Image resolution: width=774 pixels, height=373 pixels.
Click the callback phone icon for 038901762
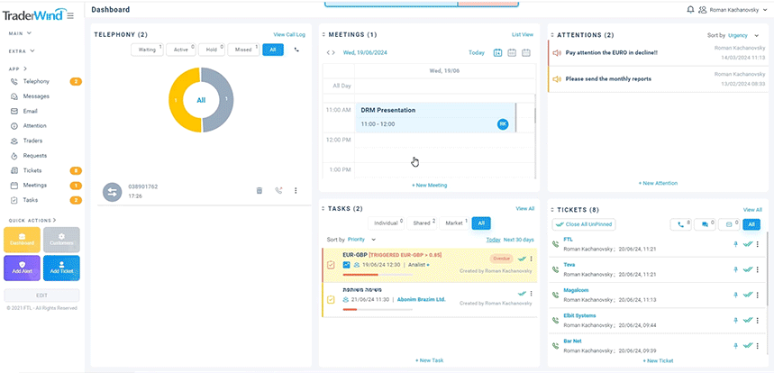(278, 190)
